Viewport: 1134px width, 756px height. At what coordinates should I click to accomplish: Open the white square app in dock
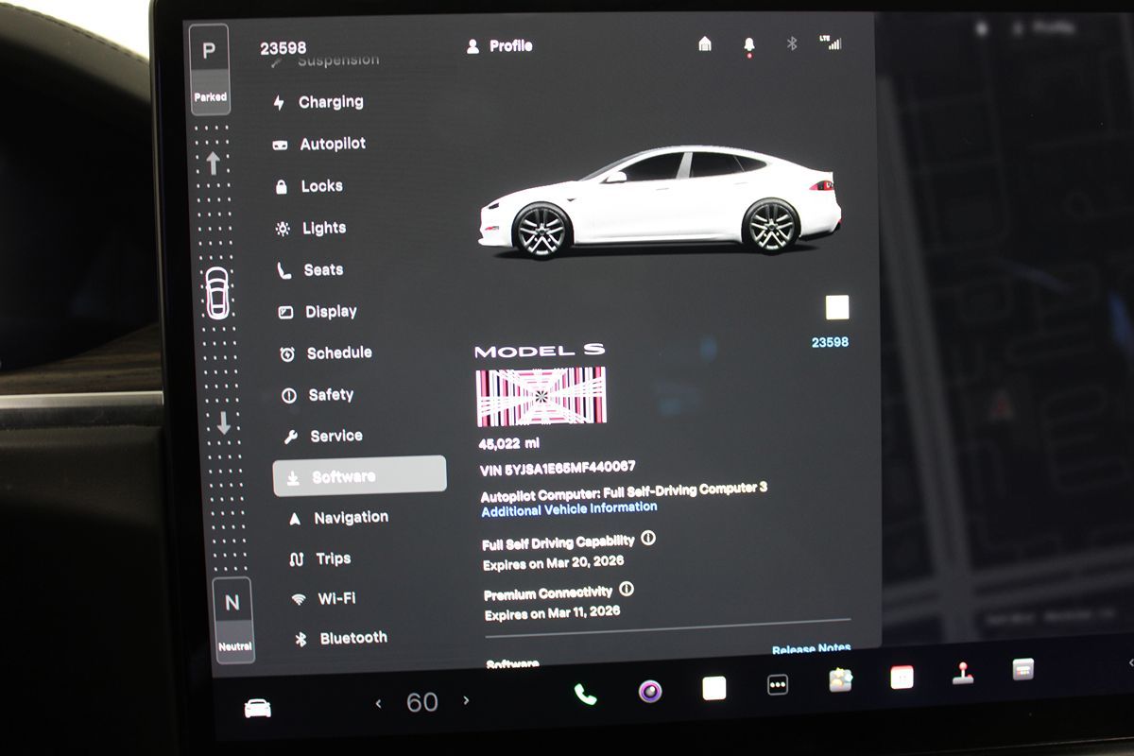(714, 688)
